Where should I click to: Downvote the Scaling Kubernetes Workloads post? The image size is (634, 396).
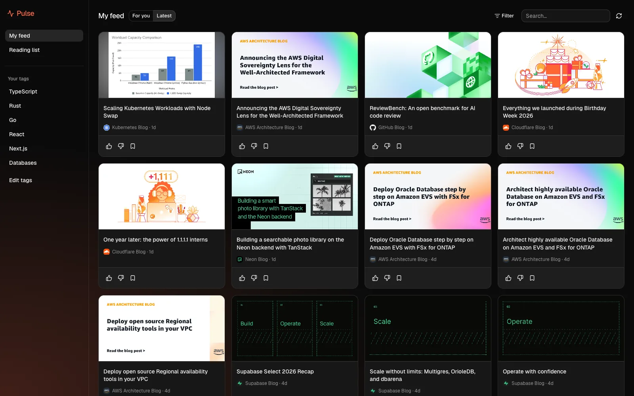(121, 146)
